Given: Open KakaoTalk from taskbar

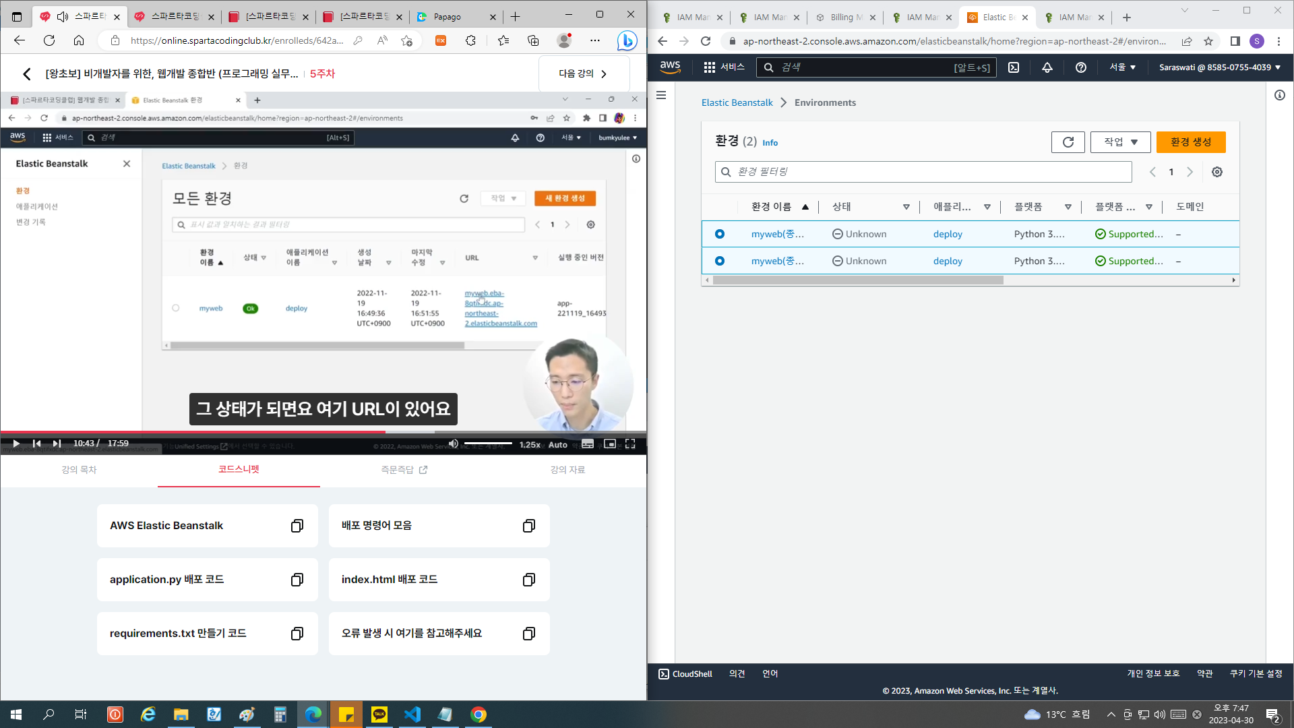Looking at the screenshot, I should pyautogui.click(x=379, y=715).
